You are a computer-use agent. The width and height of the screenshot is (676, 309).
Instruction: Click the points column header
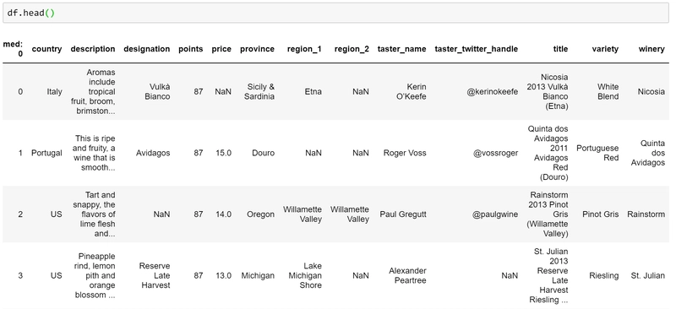point(191,49)
